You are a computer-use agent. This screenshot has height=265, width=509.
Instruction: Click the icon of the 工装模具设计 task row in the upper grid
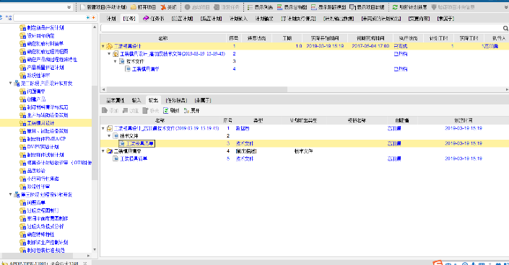(110, 46)
